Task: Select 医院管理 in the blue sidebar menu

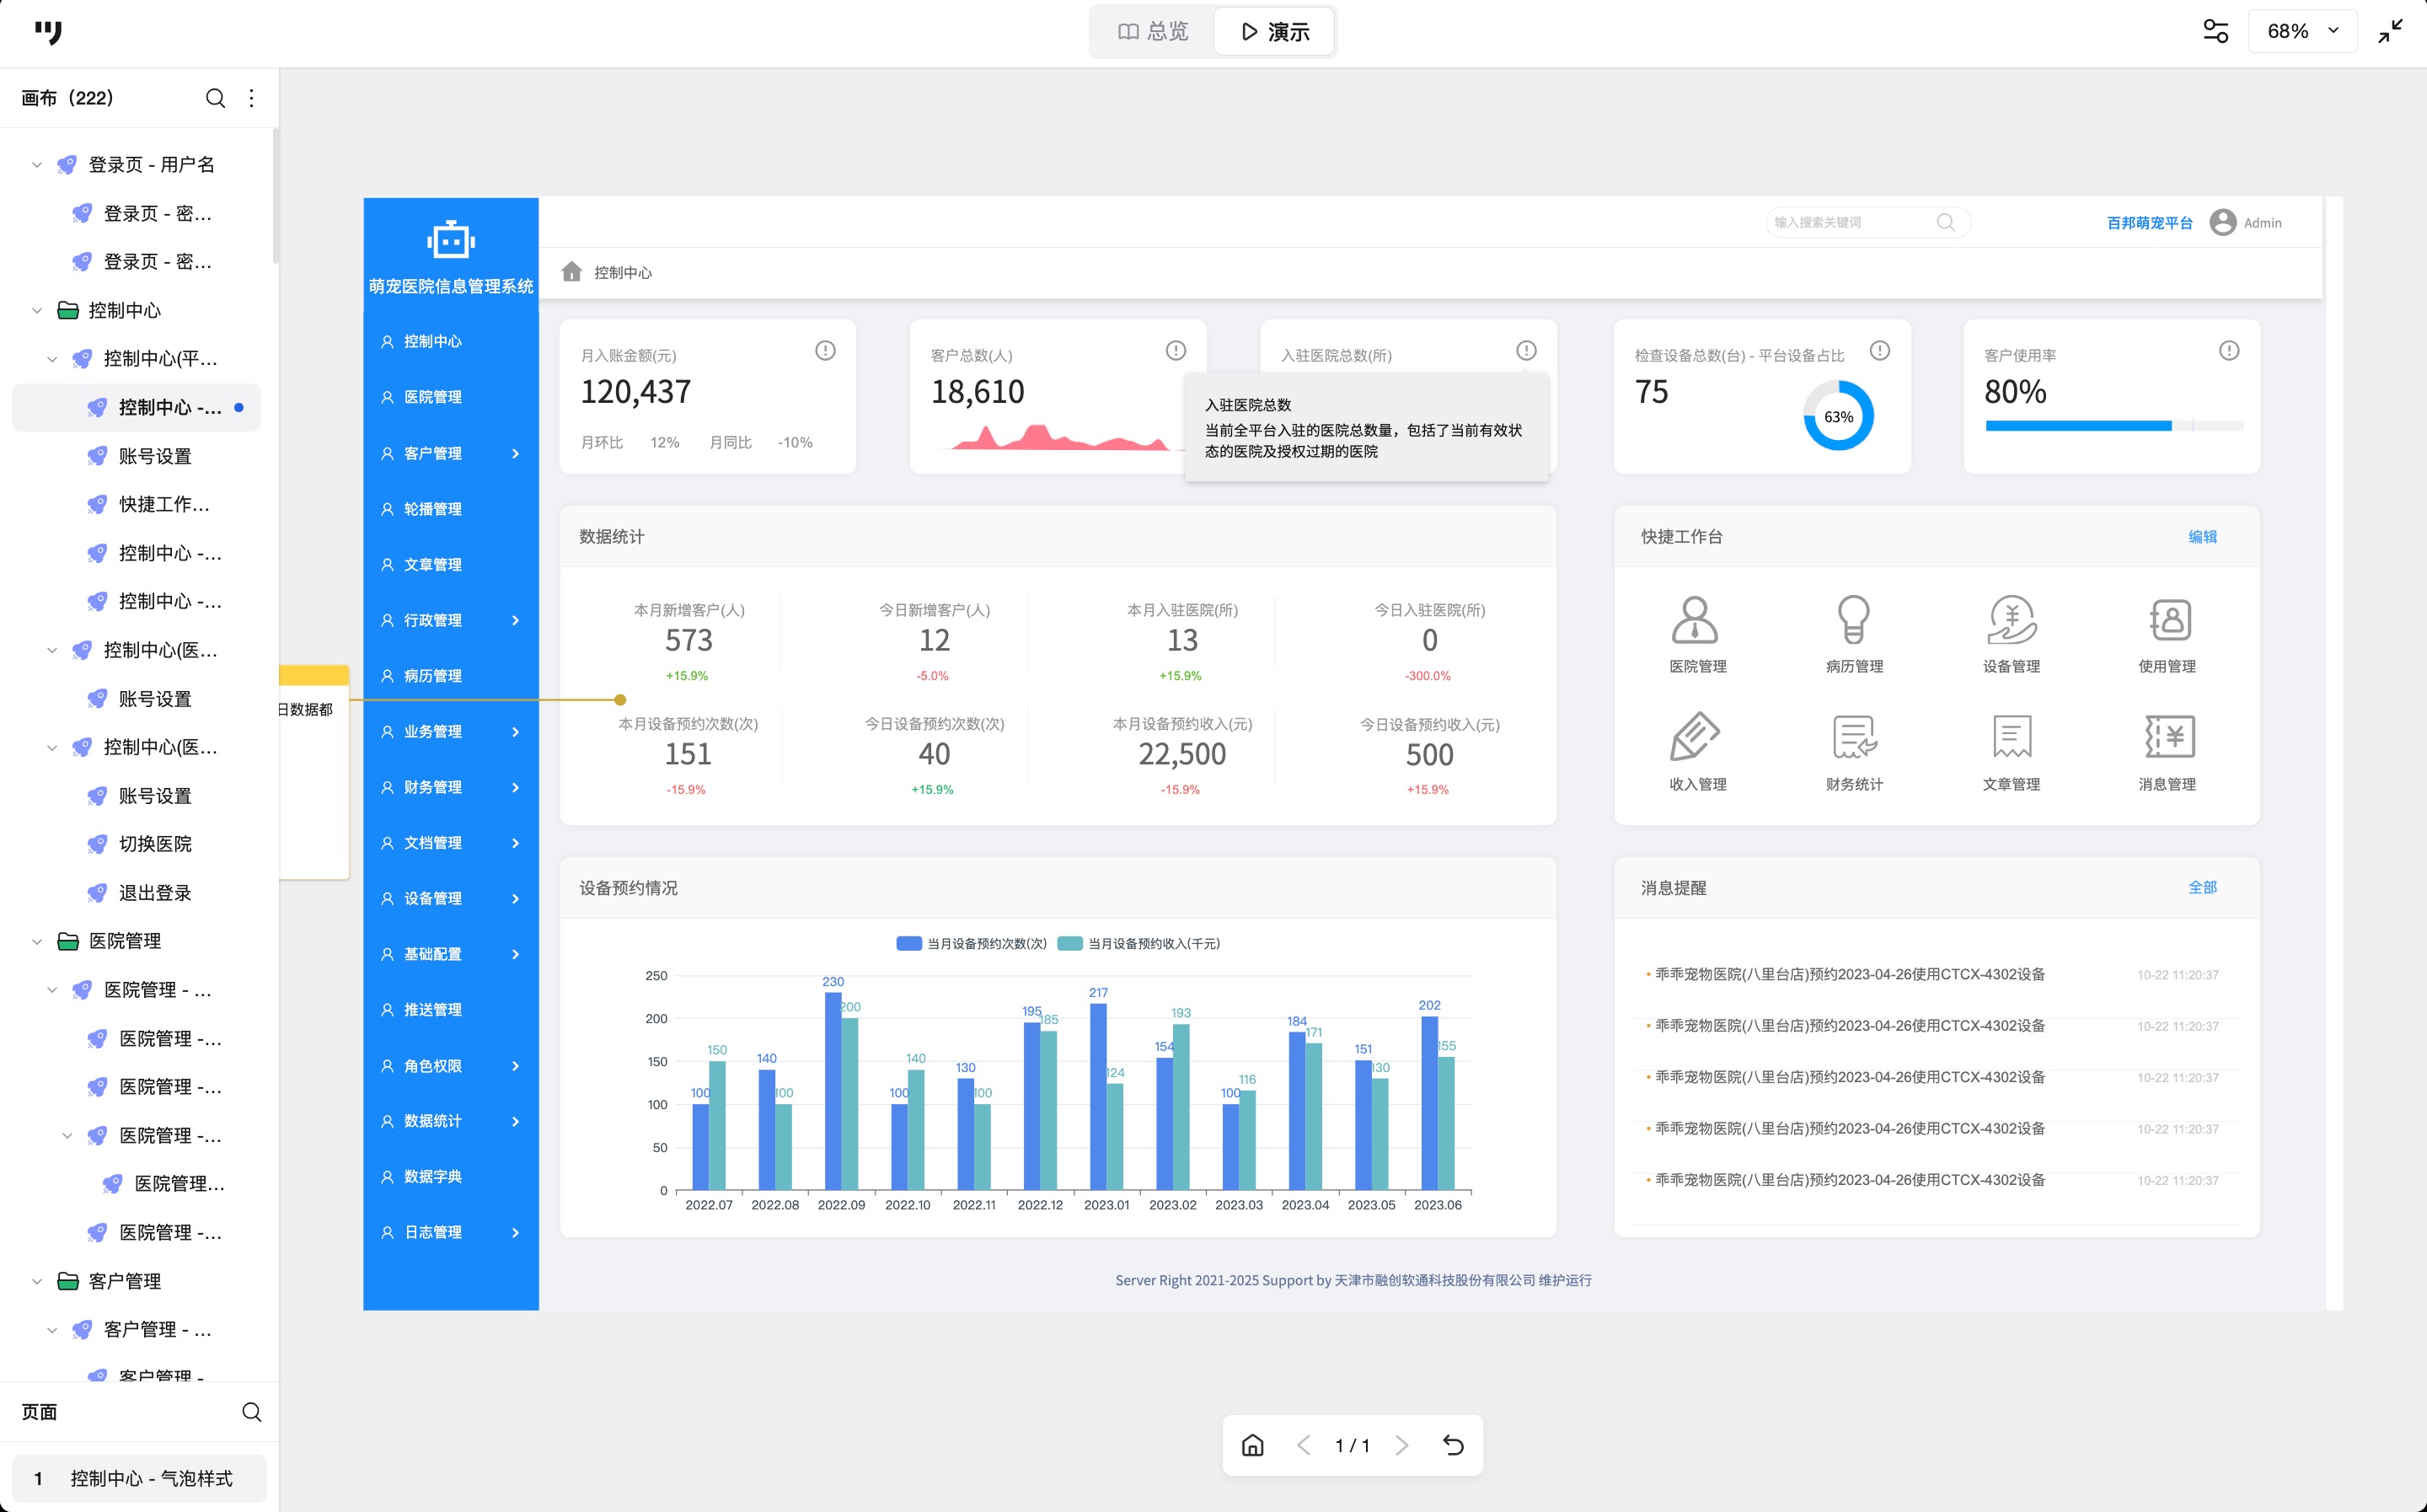Action: 433,397
